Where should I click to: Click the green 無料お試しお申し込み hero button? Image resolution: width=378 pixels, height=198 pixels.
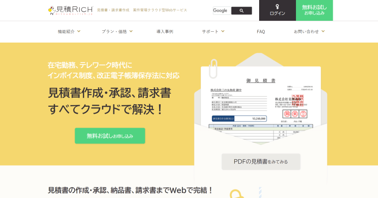[110, 135]
